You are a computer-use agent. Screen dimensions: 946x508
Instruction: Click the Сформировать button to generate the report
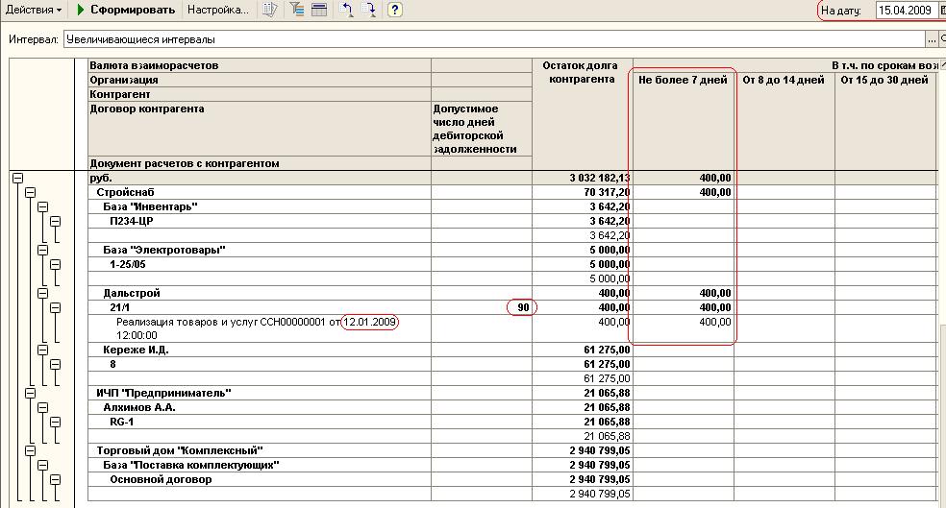click(x=126, y=10)
